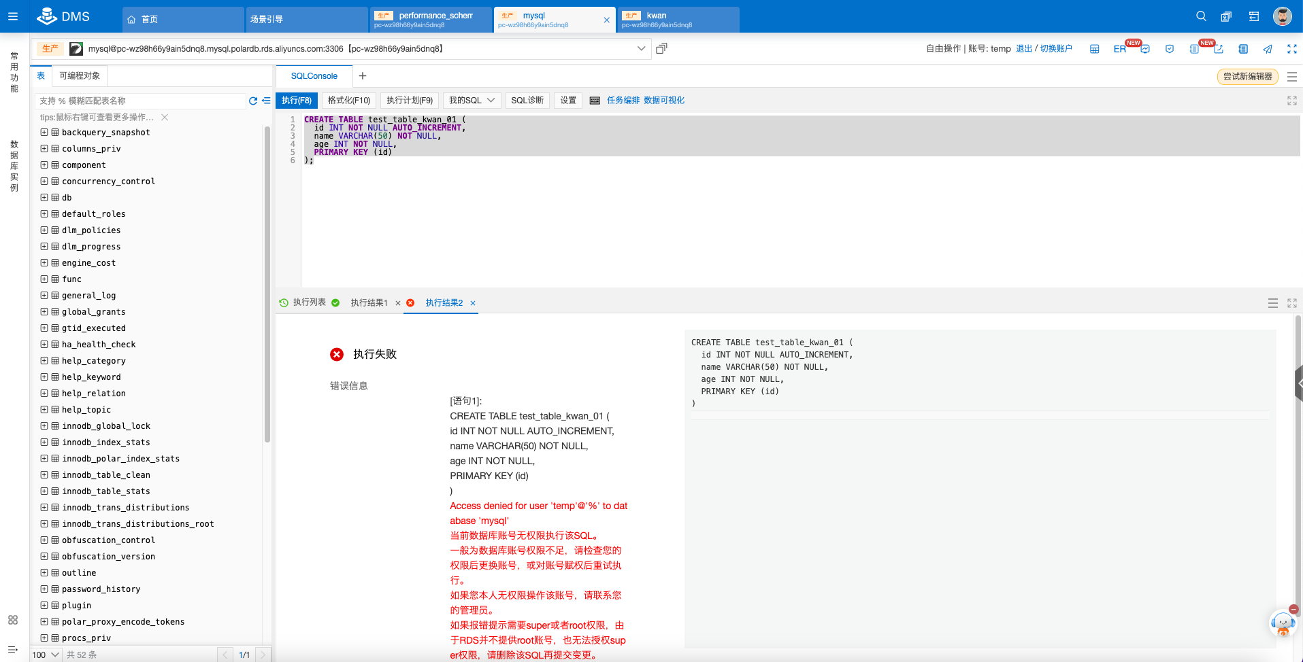Open keyboard shortcuts icon beside 任务编排
The height and width of the screenshot is (662, 1303).
tap(593, 100)
